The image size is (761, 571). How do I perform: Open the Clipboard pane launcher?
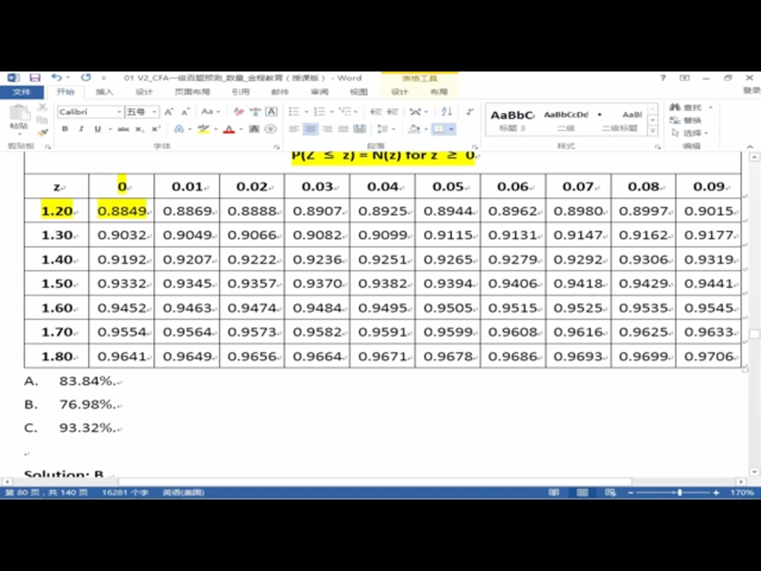pyautogui.click(x=48, y=146)
